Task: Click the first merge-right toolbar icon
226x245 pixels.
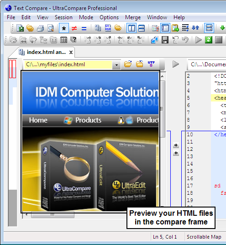Action: [x=88, y=40]
